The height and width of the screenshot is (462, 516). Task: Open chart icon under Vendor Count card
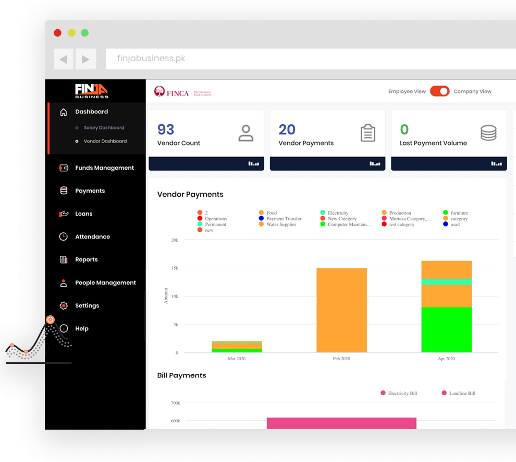click(254, 163)
